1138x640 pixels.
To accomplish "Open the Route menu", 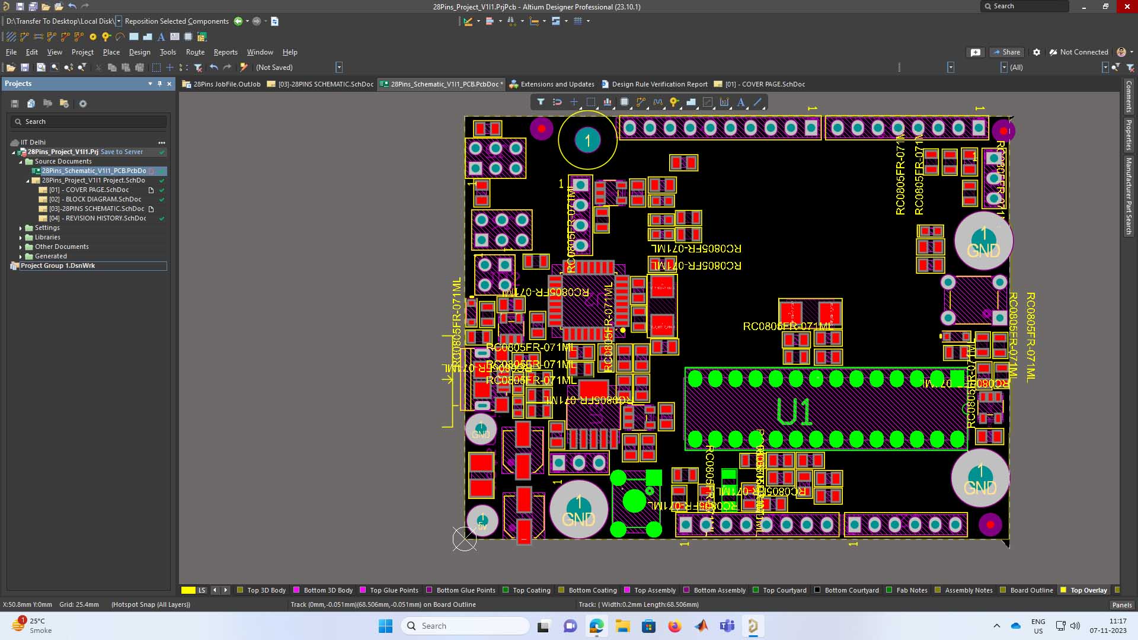I will [194, 52].
